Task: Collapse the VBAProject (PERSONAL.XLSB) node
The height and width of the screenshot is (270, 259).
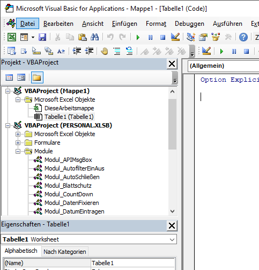Action: [8, 125]
